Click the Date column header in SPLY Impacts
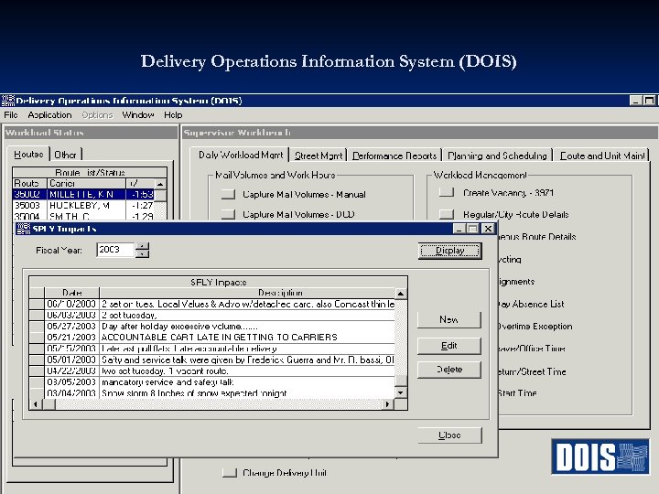Image resolution: width=659 pixels, height=494 pixels. click(72, 293)
